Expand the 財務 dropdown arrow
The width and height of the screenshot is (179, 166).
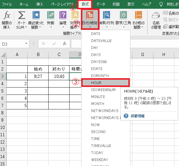[51, 27]
